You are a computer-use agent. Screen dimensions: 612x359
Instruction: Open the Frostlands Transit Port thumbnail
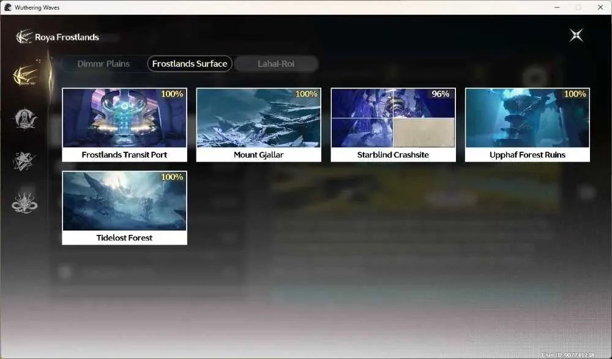124,118
